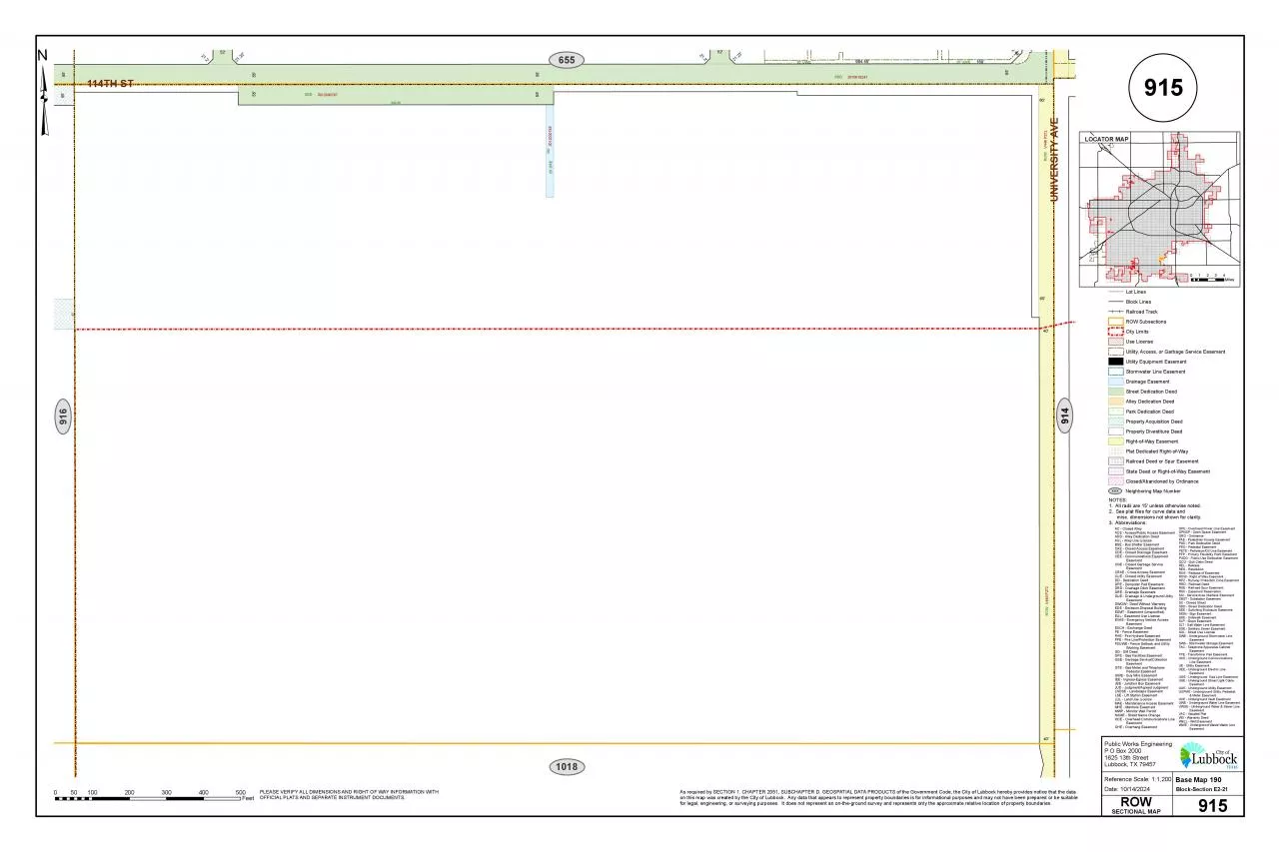This screenshot has width=1279, height=852.
Task: Click the Plat Dedicated Right-of-Way legend label
Action: (1159, 451)
